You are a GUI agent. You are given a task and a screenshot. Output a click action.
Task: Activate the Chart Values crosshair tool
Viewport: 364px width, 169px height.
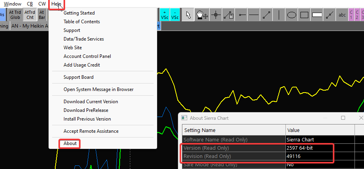point(216,15)
